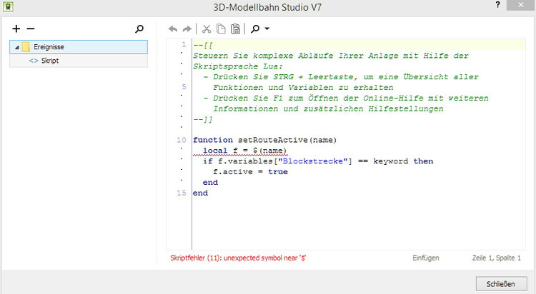Image resolution: width=536 pixels, height=294 pixels.
Task: Click the Schließen button
Action: pyautogui.click(x=500, y=283)
